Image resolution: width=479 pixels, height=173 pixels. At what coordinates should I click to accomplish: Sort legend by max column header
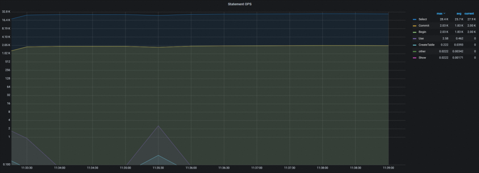[x=440, y=13]
